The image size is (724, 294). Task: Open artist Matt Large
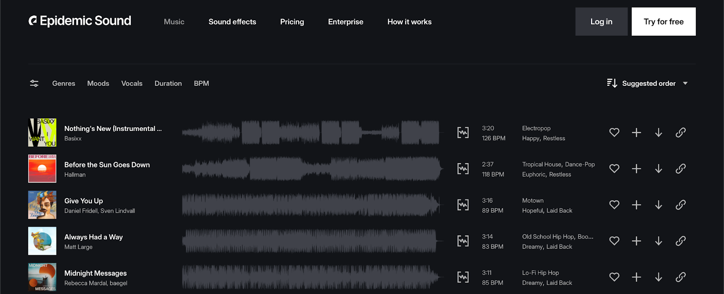coord(78,247)
